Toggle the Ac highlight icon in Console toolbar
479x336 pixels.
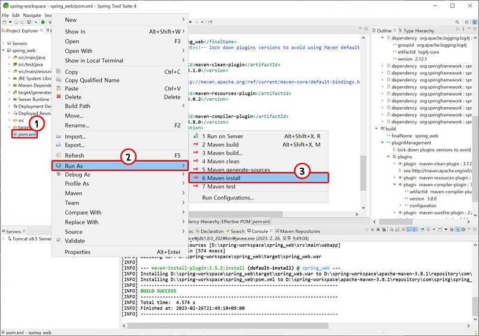(457, 229)
